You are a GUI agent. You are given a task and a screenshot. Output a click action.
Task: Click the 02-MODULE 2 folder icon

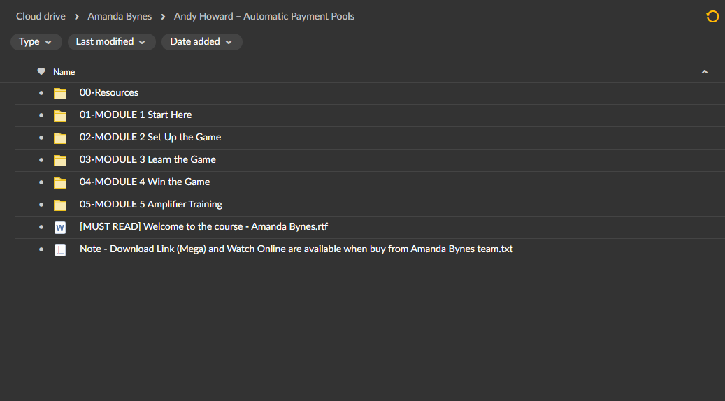click(x=60, y=138)
